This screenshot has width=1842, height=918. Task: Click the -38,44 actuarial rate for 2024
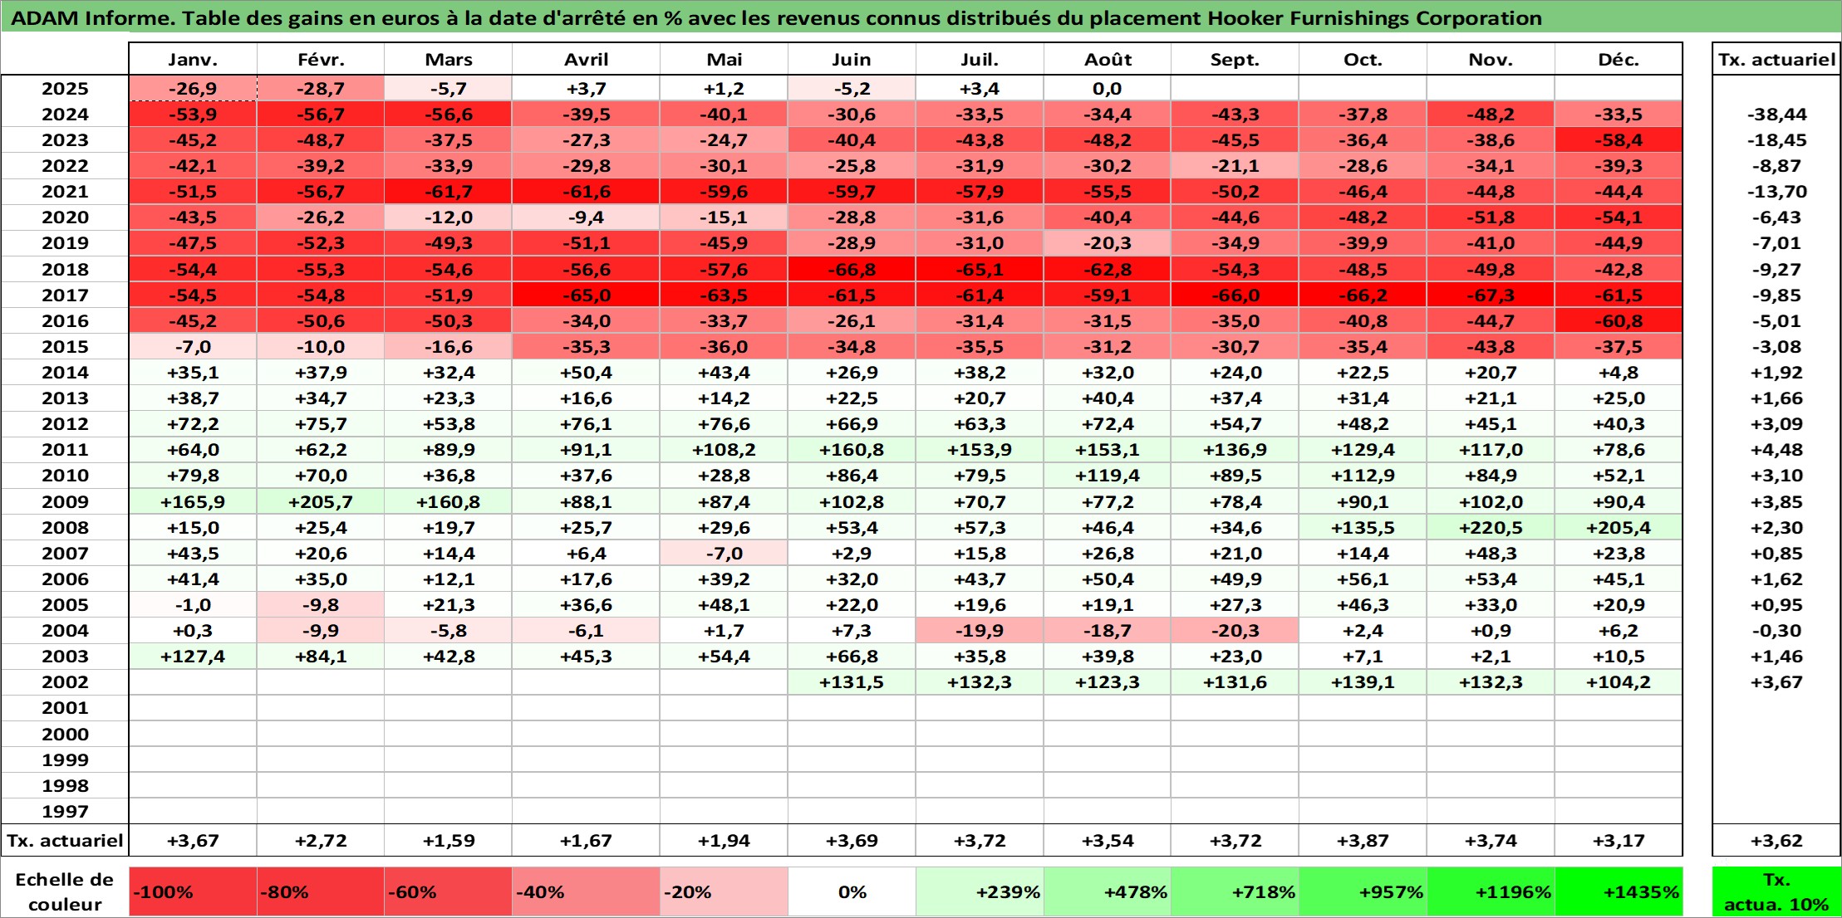[x=1776, y=114]
